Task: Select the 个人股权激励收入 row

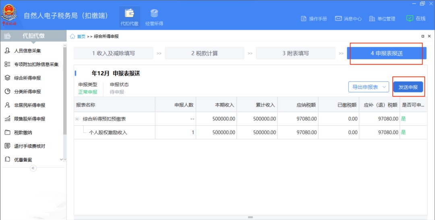Action: click(x=108, y=132)
